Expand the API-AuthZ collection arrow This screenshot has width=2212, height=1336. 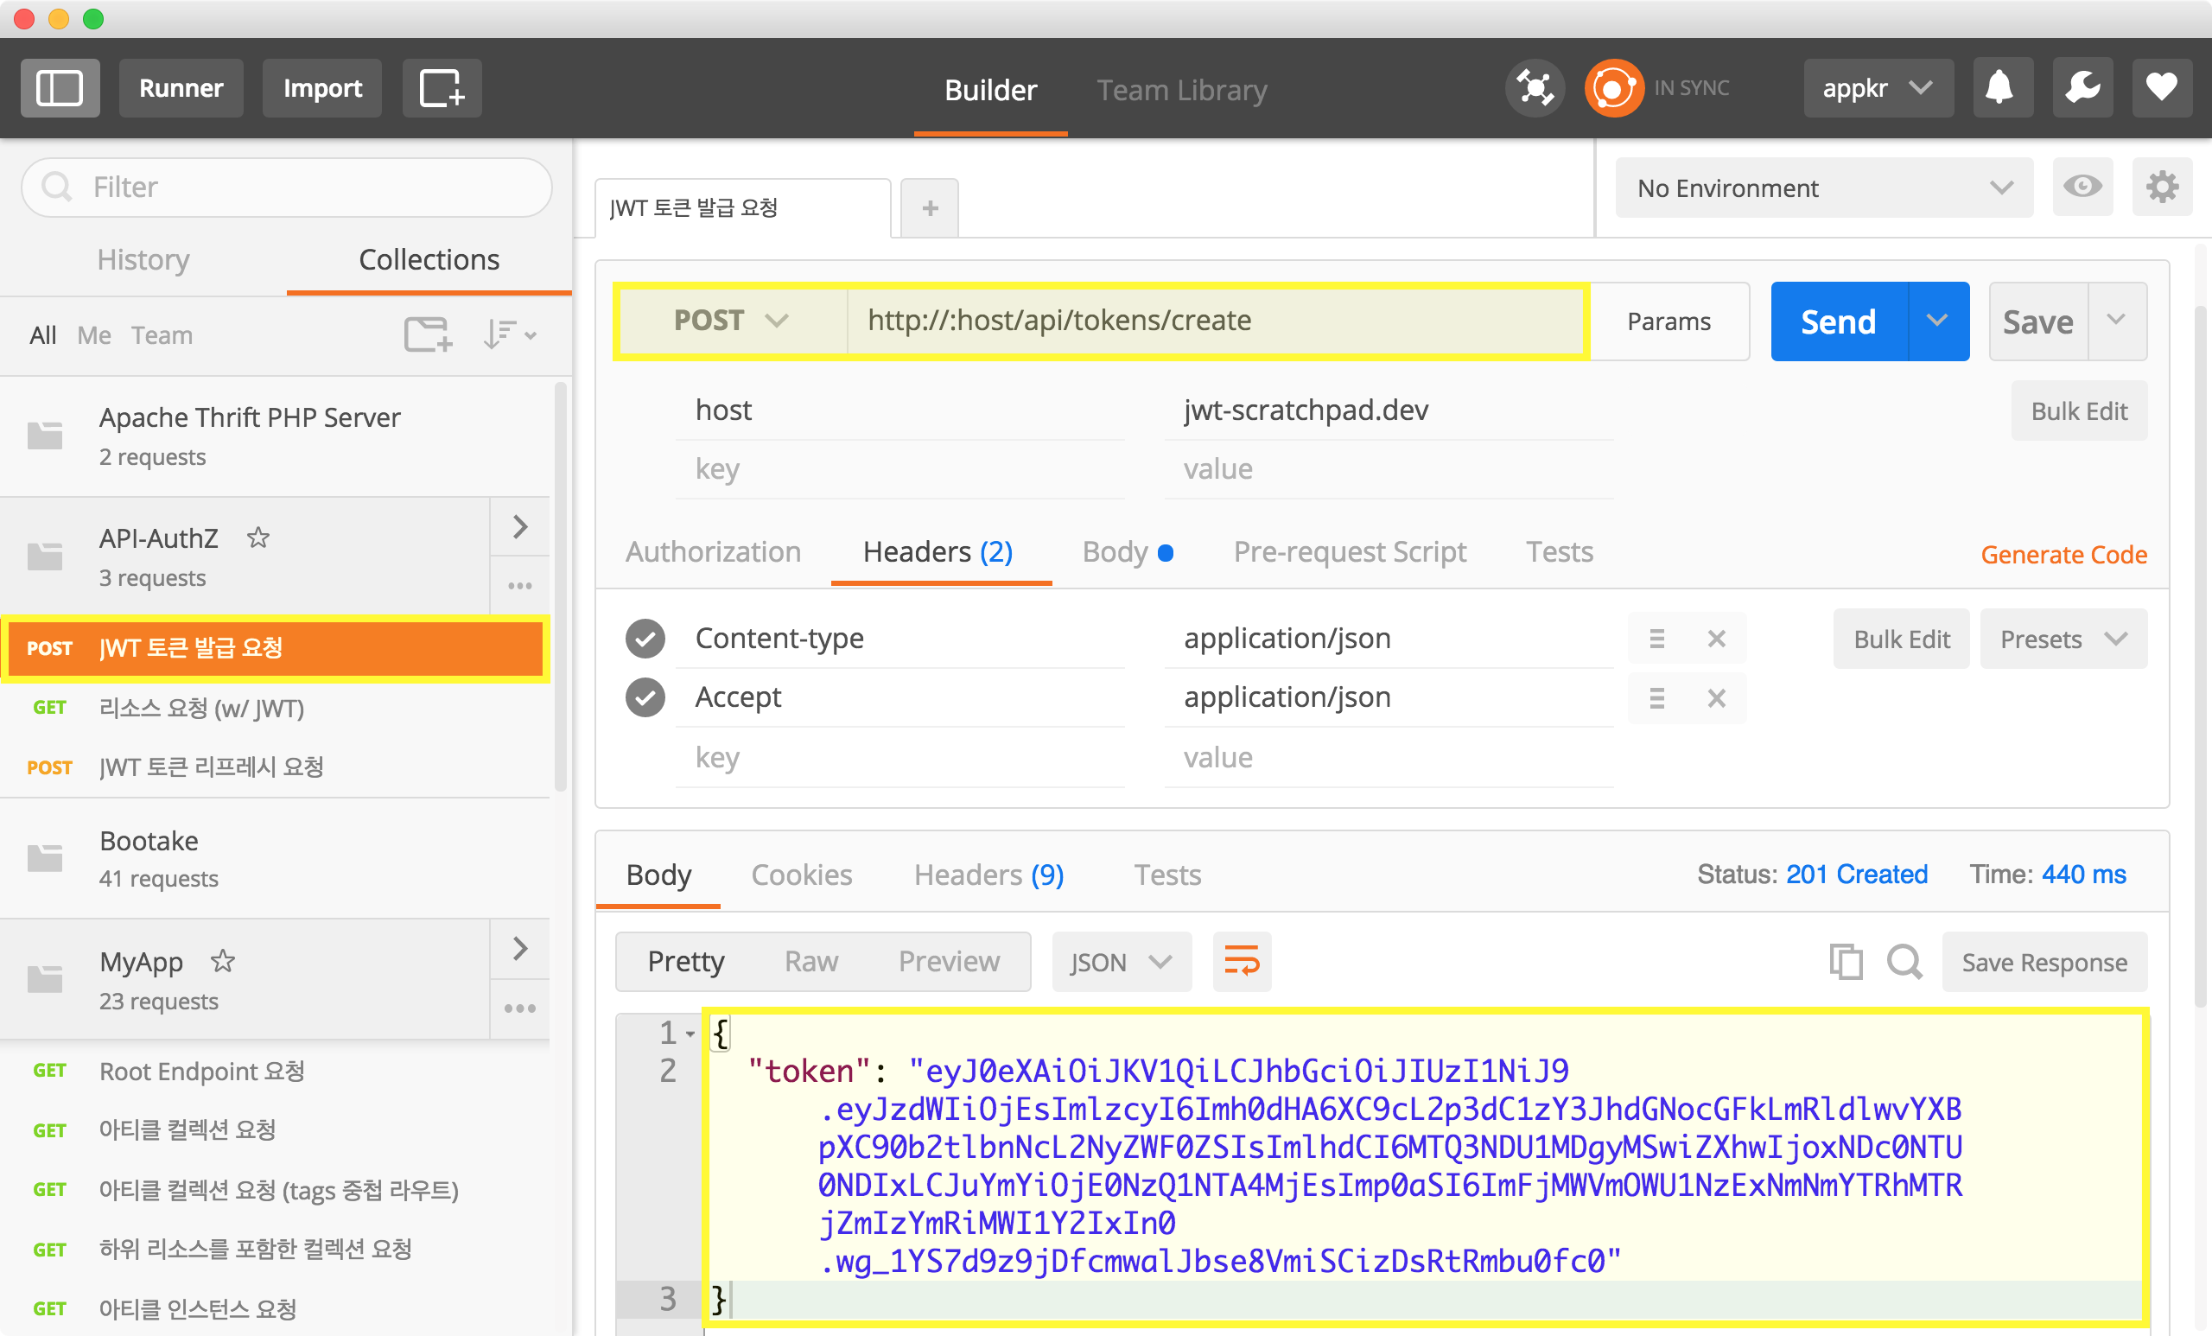click(x=520, y=526)
